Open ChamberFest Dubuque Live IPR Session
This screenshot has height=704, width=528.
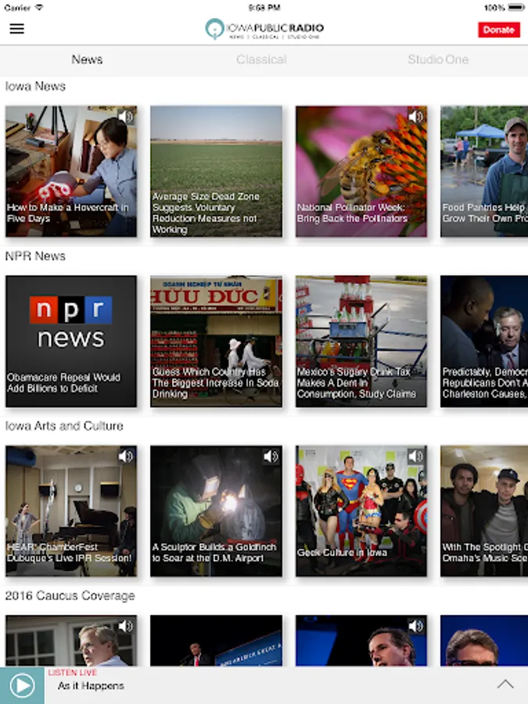click(71, 511)
